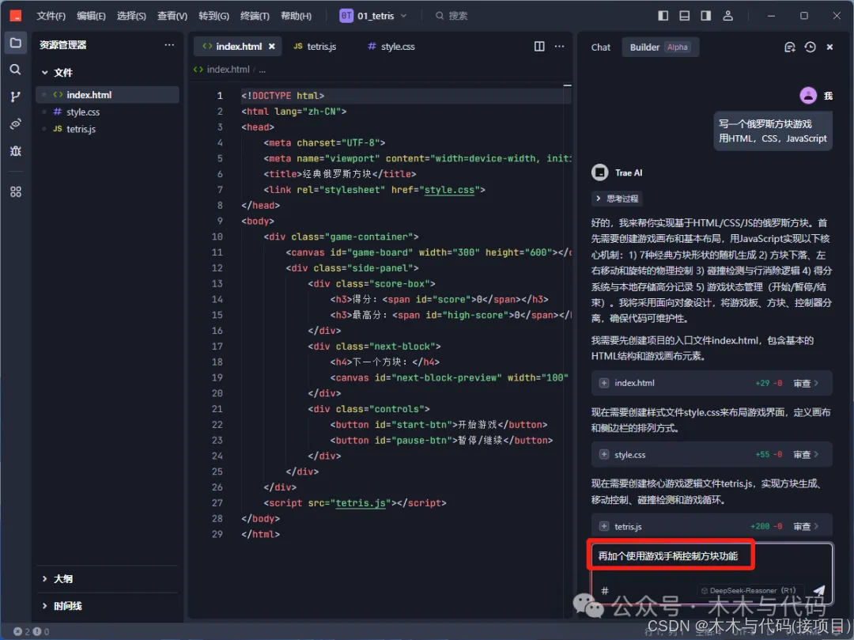The height and width of the screenshot is (640, 854).
Task: Open the 编辑(E) menu
Action: click(91, 16)
